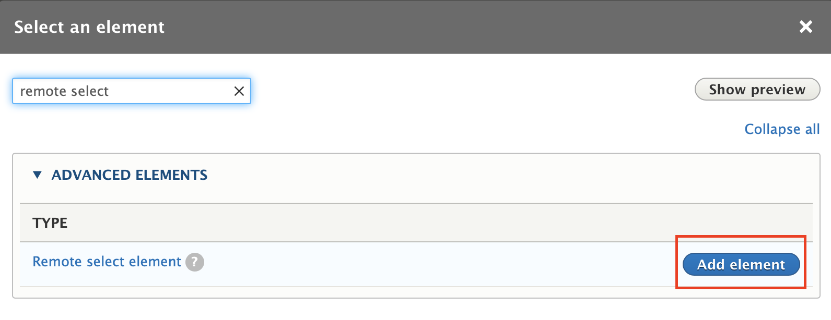Clear the 'remote select' search text
Screen dimensions: 831x320
point(239,91)
